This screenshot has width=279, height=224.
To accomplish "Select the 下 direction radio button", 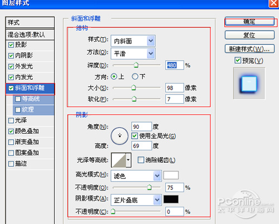I will pyautogui.click(x=135, y=76).
